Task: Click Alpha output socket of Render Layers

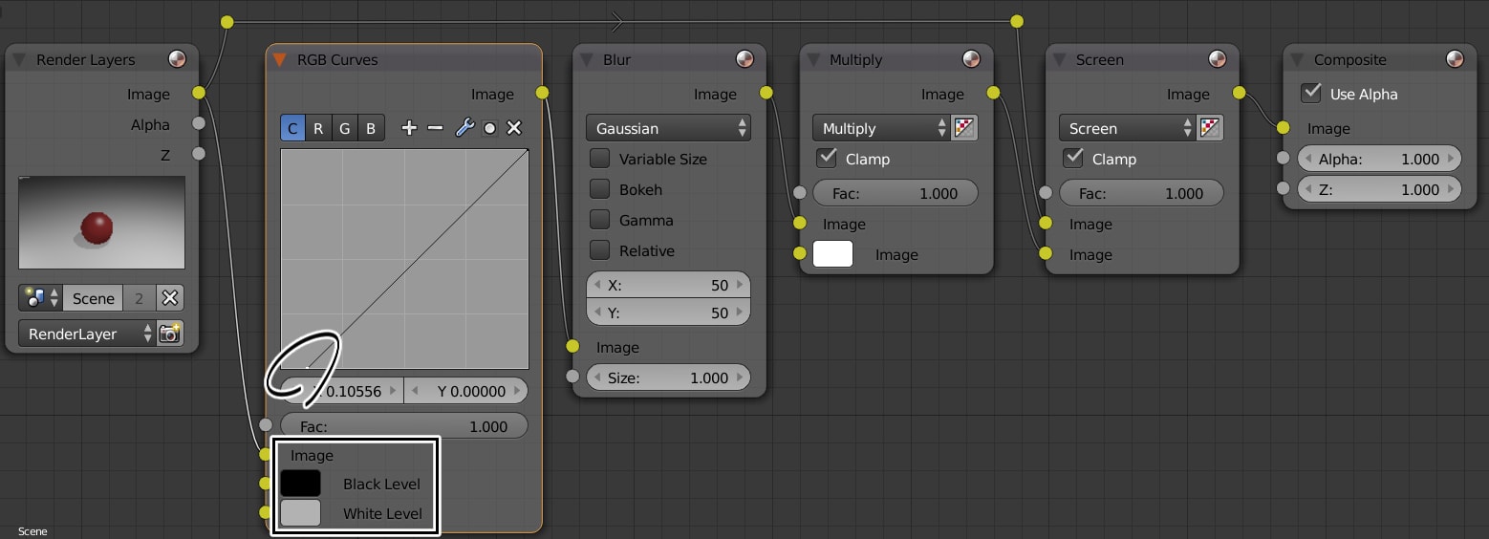Action: coord(199,122)
